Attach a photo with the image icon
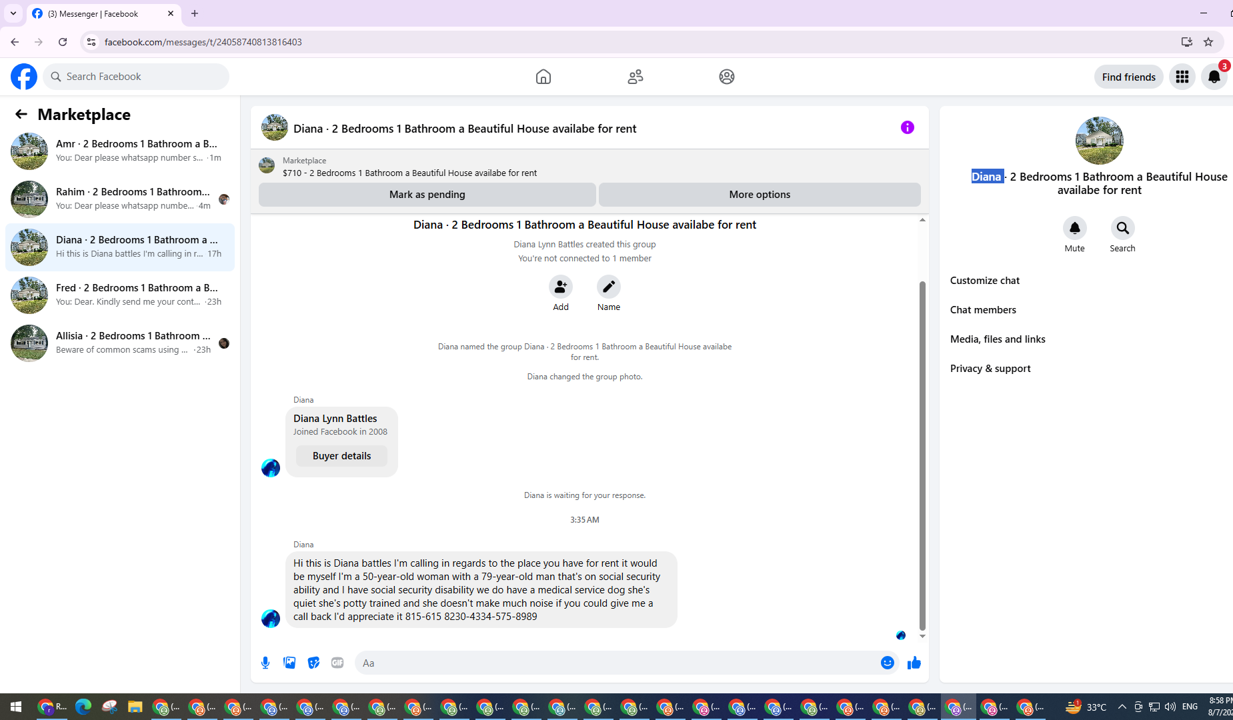 pyautogui.click(x=289, y=663)
